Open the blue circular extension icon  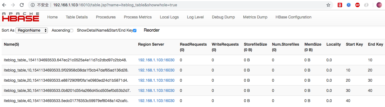click(x=348, y=5)
